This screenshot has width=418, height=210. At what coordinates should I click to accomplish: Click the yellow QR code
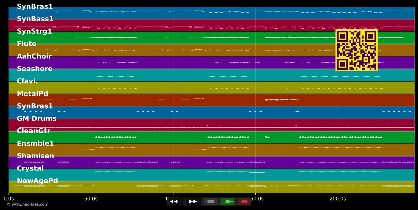(x=356, y=50)
